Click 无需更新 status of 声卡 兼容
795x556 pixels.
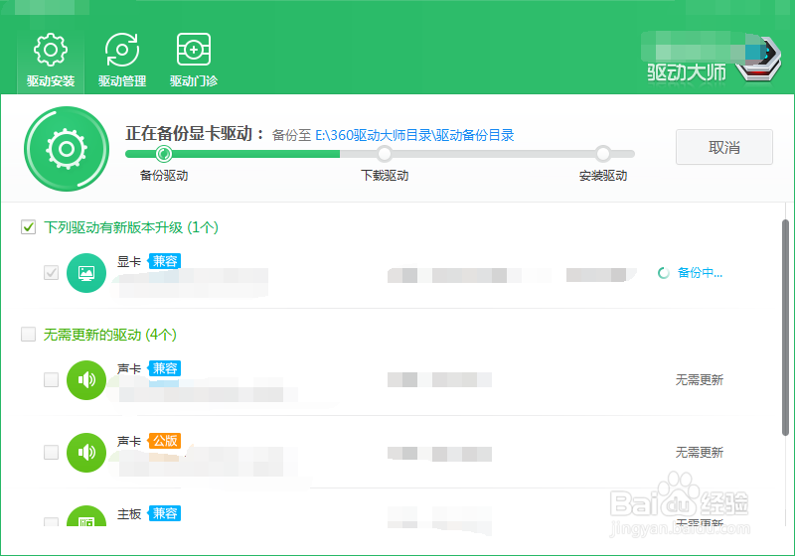[x=700, y=380]
